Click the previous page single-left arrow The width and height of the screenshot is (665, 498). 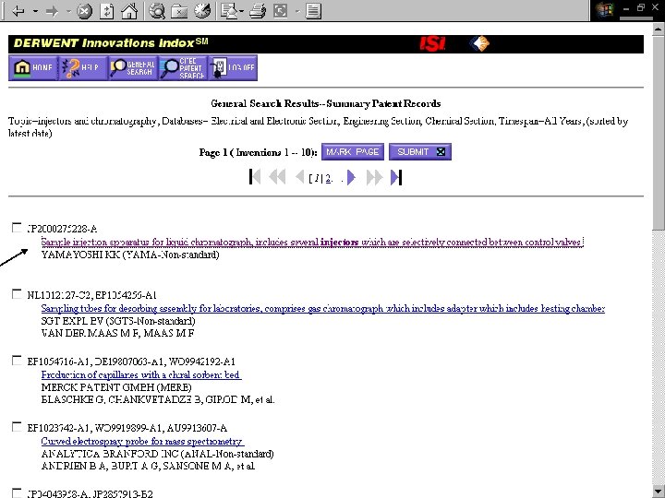click(x=299, y=177)
